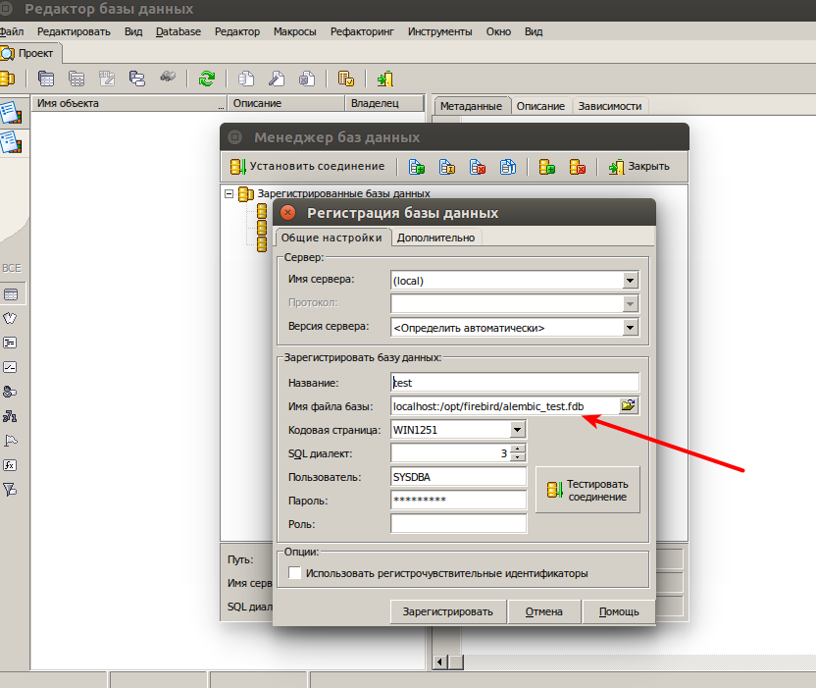Open the server version dropdown

[x=630, y=328]
